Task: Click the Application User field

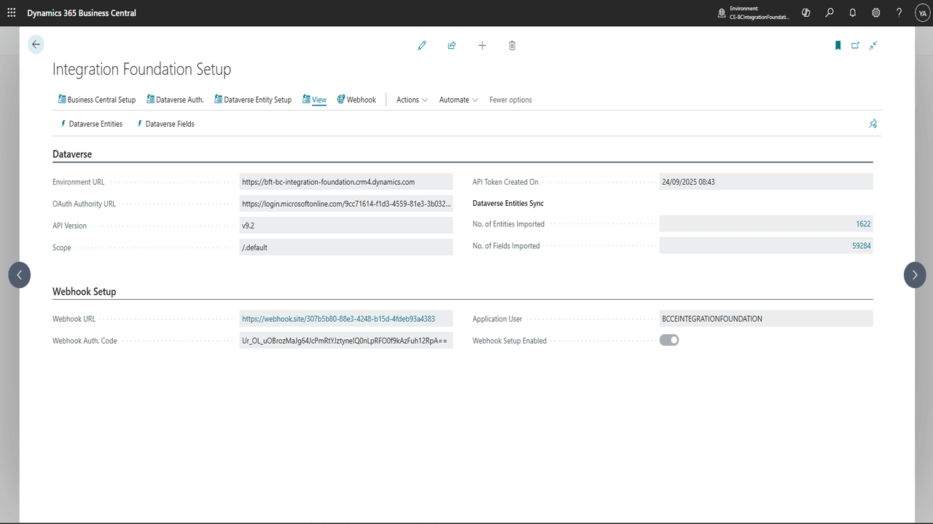Action: coord(766,319)
